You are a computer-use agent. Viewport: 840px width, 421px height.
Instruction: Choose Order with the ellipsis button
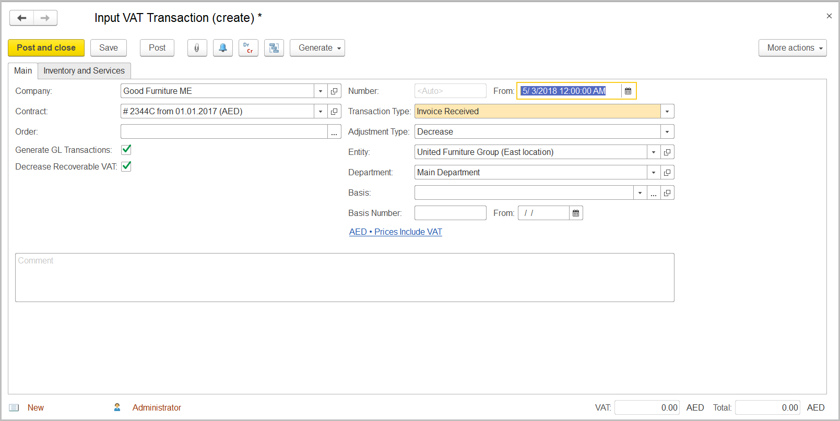(334, 131)
